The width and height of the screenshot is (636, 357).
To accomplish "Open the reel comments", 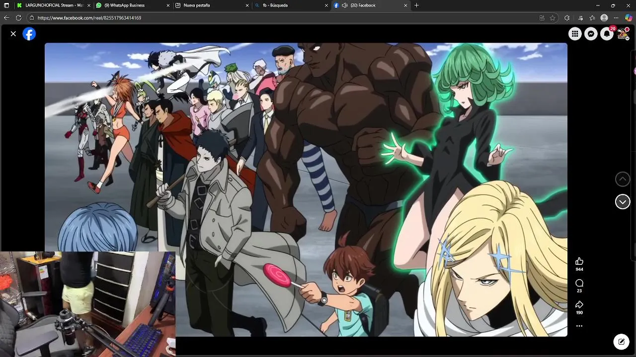I will [579, 283].
